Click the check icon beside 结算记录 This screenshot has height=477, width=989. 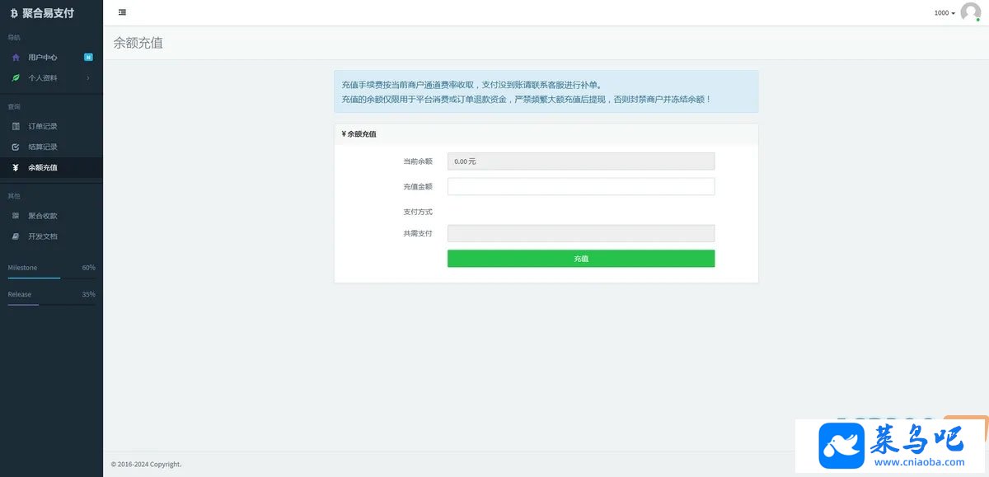pos(16,147)
